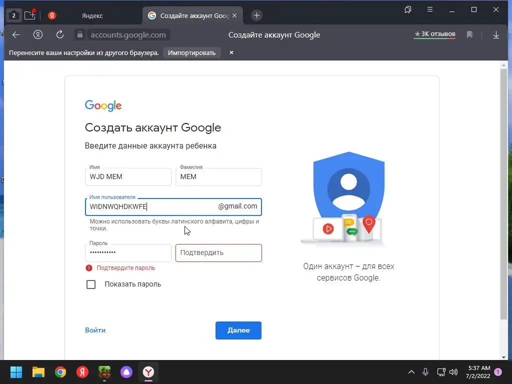512x384 pixels.
Task: Open the browser hamburger menu
Action: pos(430,9)
